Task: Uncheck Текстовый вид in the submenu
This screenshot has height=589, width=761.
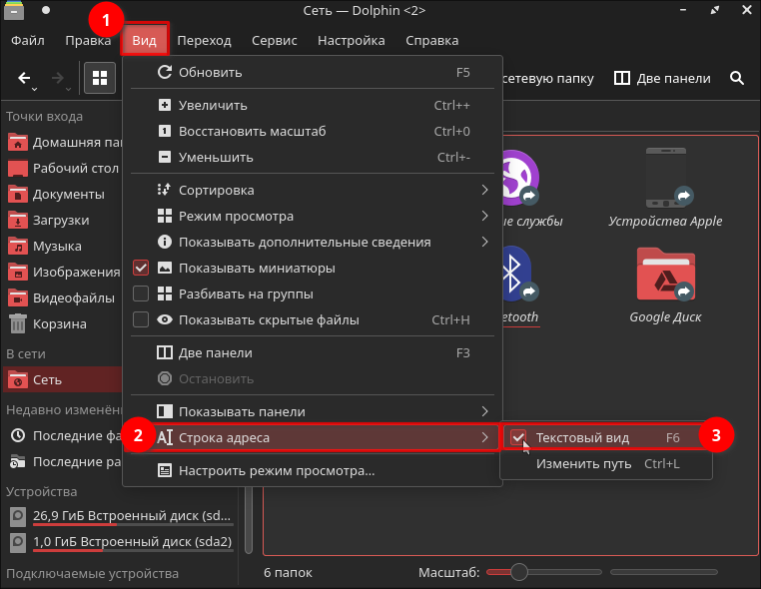Action: [x=518, y=437]
